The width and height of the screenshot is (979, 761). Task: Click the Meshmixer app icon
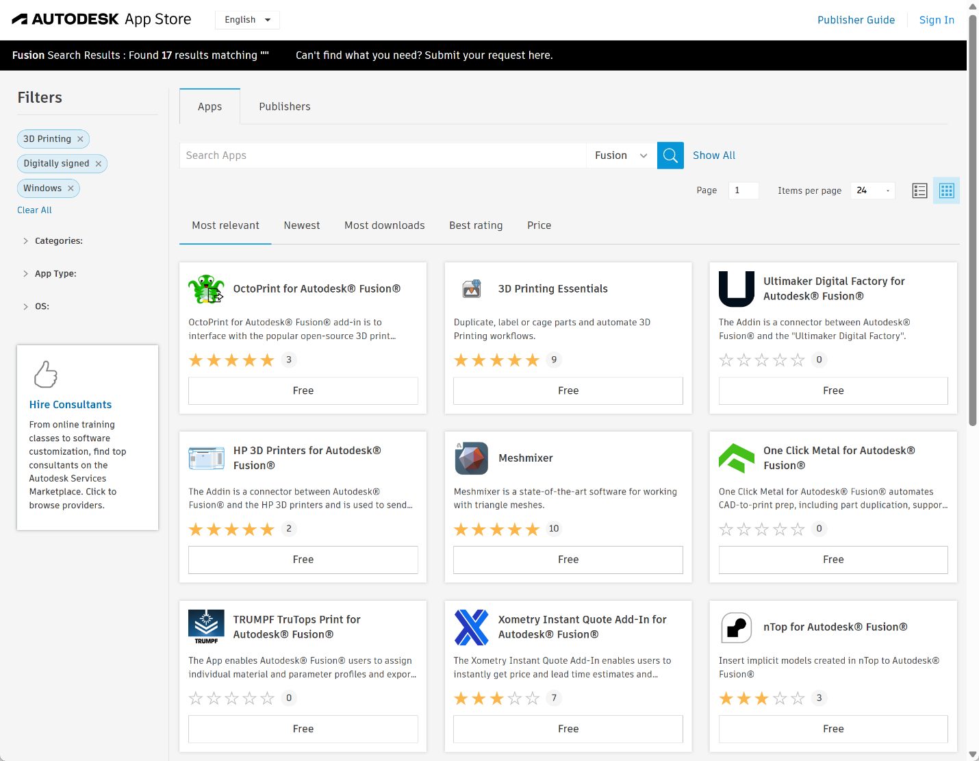point(471,458)
